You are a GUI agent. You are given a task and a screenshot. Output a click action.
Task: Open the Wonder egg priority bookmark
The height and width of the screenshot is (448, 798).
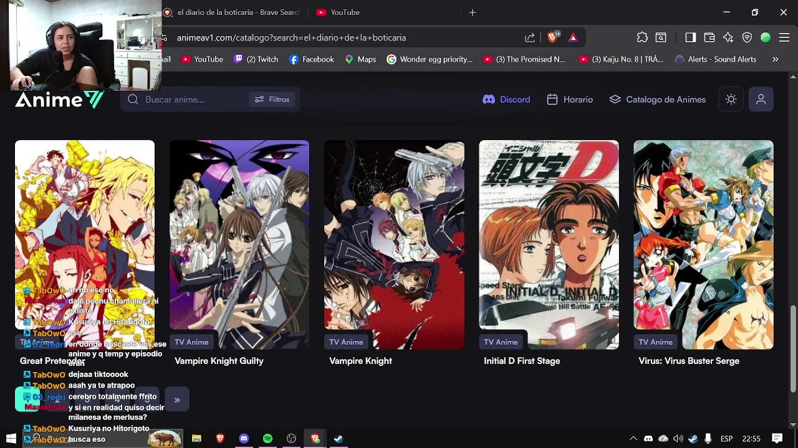point(430,59)
